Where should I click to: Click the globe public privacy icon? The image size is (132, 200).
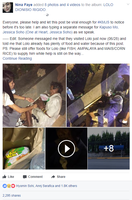[47, 15]
